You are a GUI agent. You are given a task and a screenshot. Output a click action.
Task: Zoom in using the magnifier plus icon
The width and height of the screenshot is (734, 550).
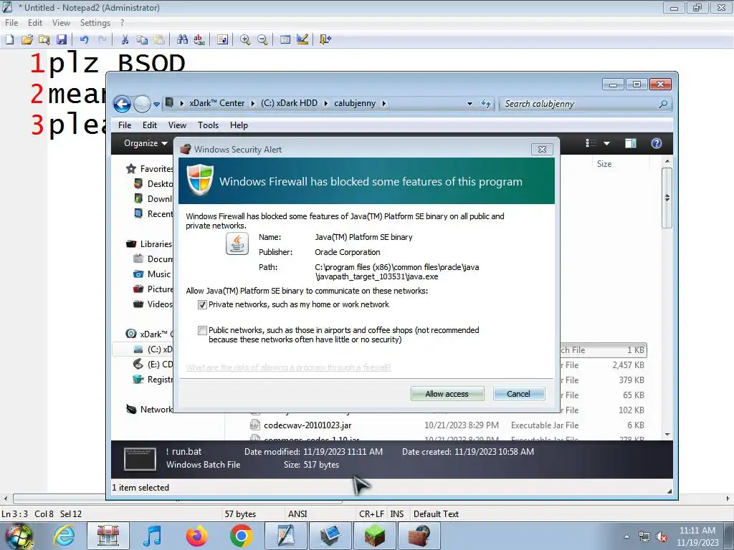tap(245, 40)
